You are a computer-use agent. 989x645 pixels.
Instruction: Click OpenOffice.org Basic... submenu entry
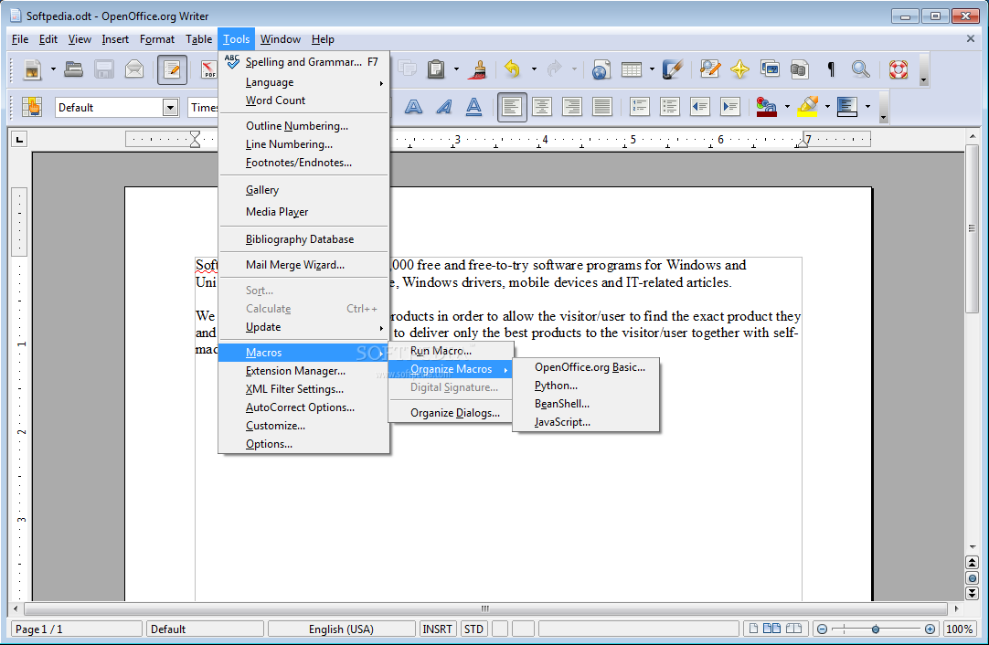pos(586,367)
